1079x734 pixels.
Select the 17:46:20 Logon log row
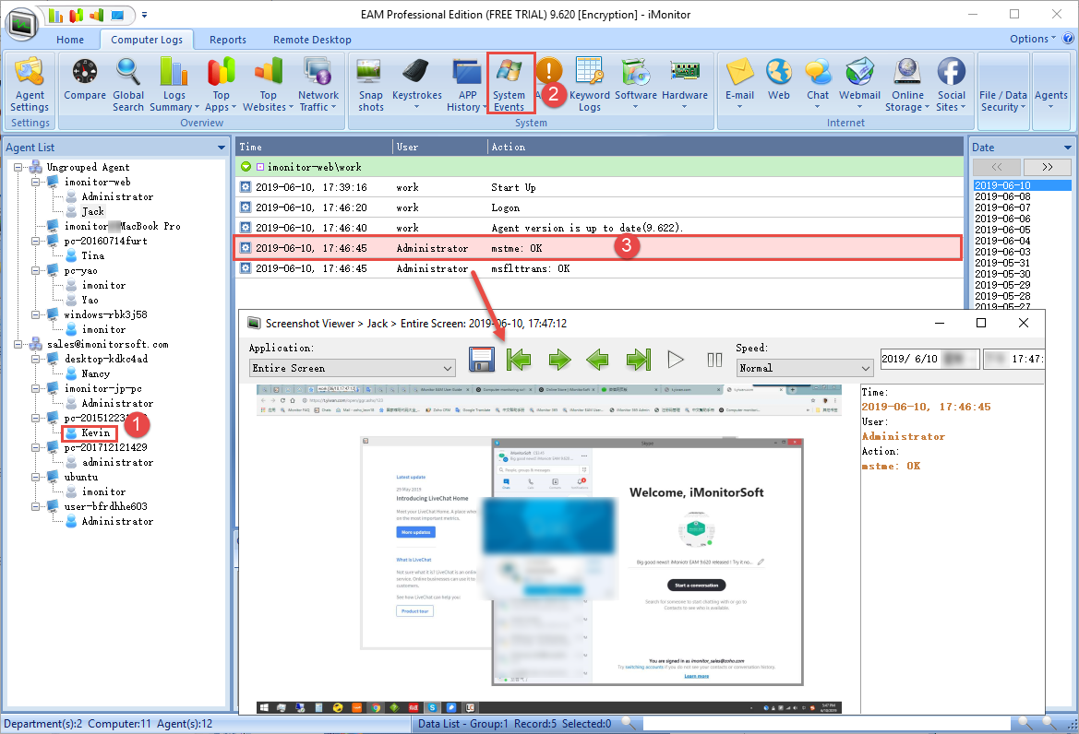599,207
